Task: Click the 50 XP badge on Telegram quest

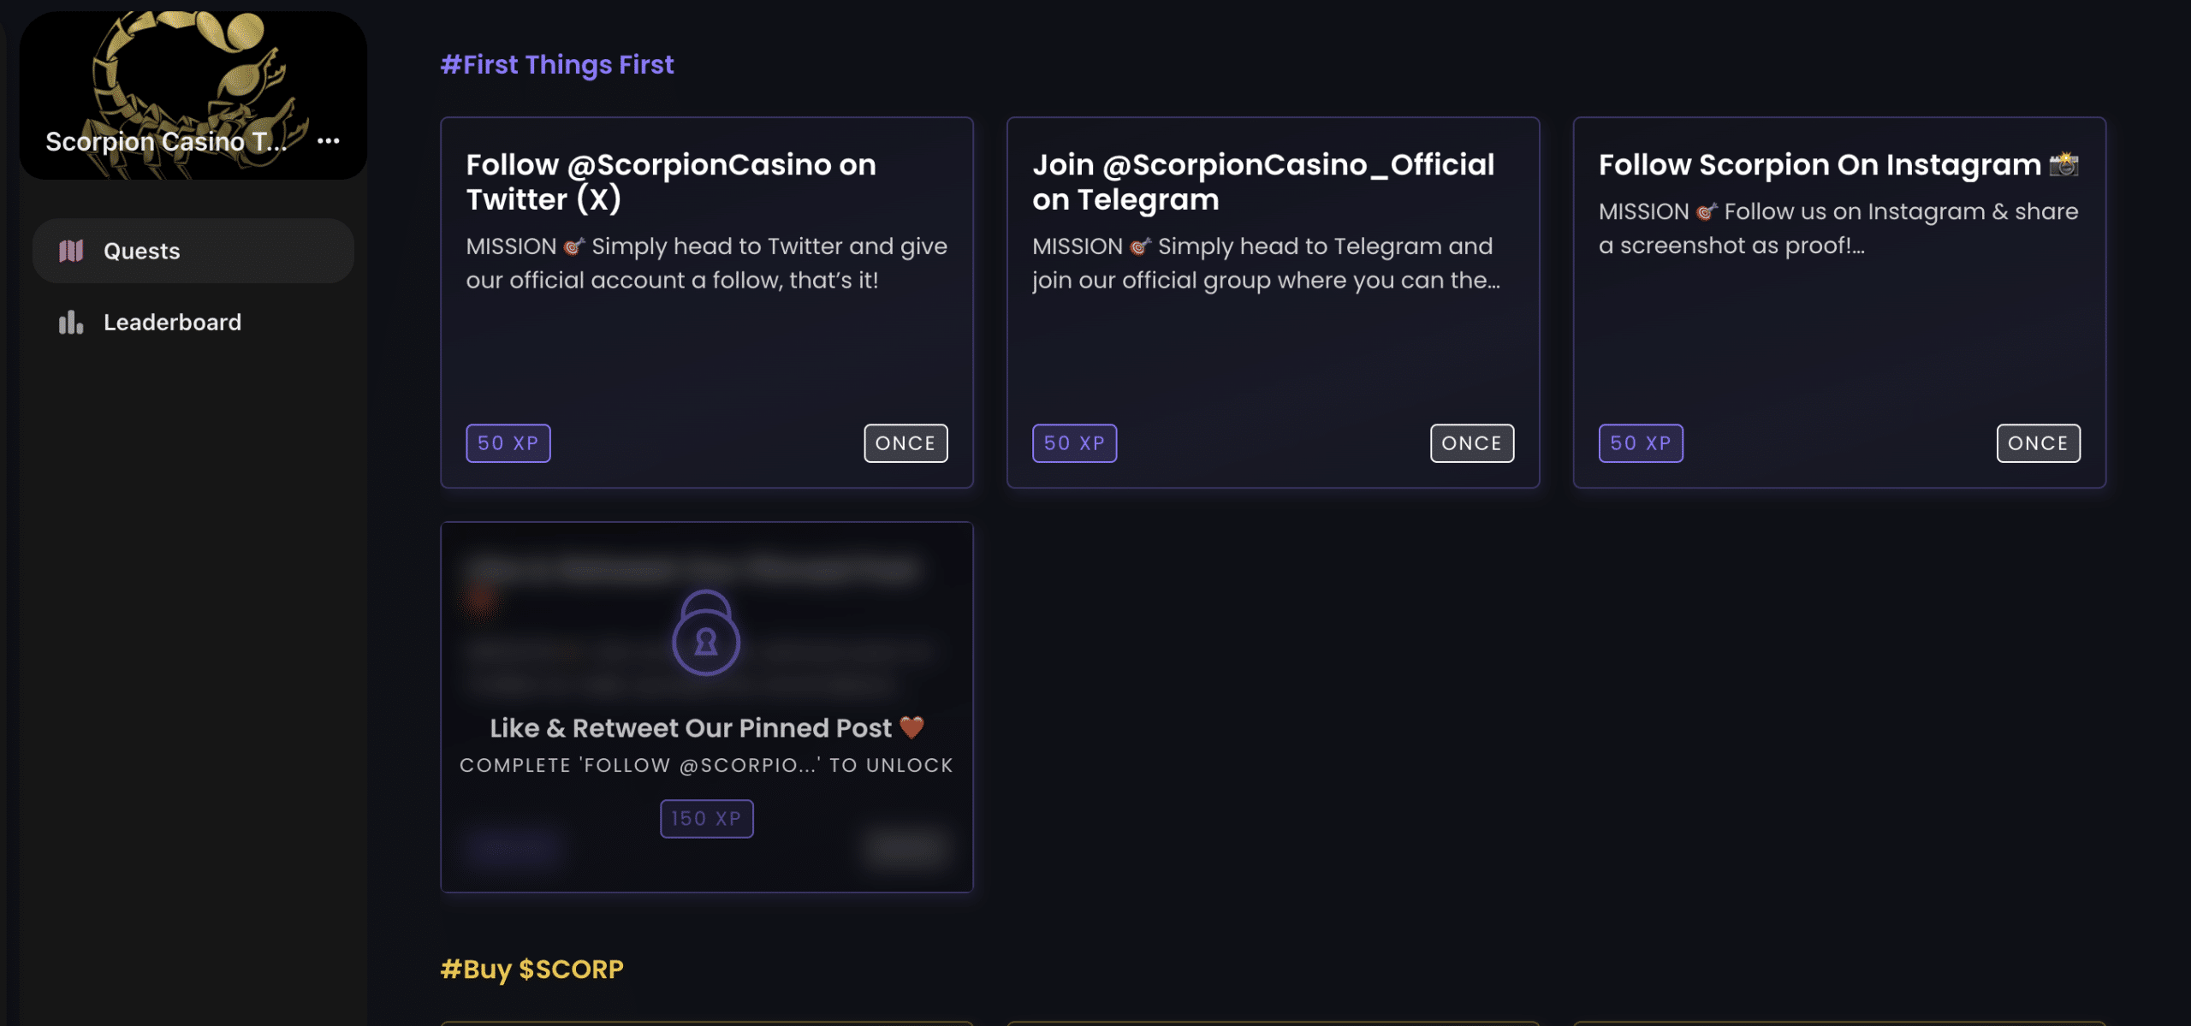Action: pyautogui.click(x=1073, y=443)
